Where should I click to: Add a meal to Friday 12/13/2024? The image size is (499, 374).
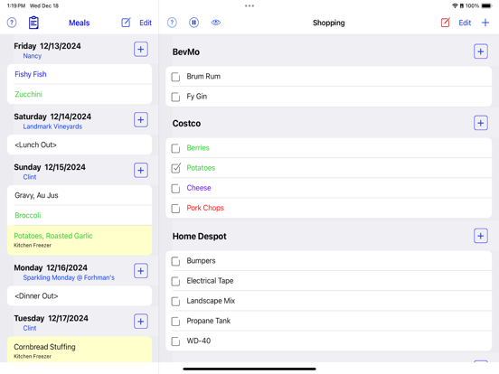(141, 50)
